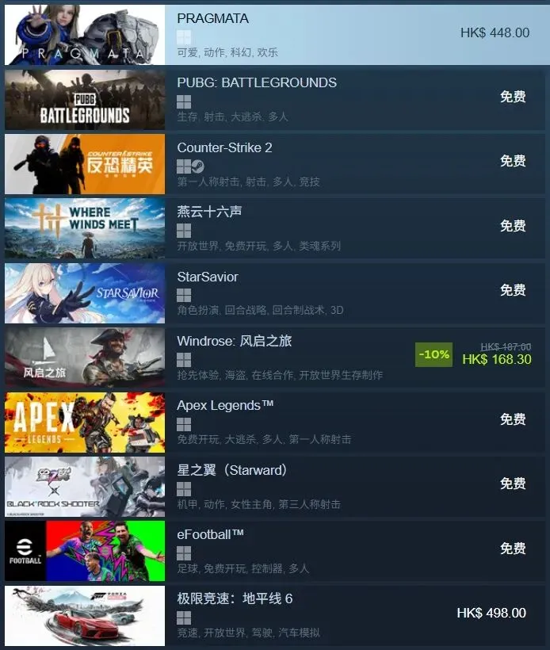Viewport: 550px width, 650px height.
Task: Click the Windows icon under PUBG: BATTLEGROUNDS
Action: (x=184, y=102)
